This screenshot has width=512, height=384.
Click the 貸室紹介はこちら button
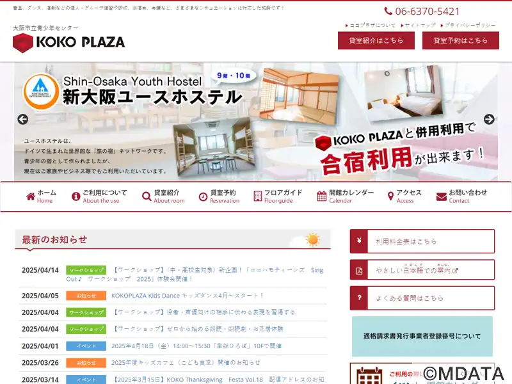pyautogui.click(x=376, y=40)
